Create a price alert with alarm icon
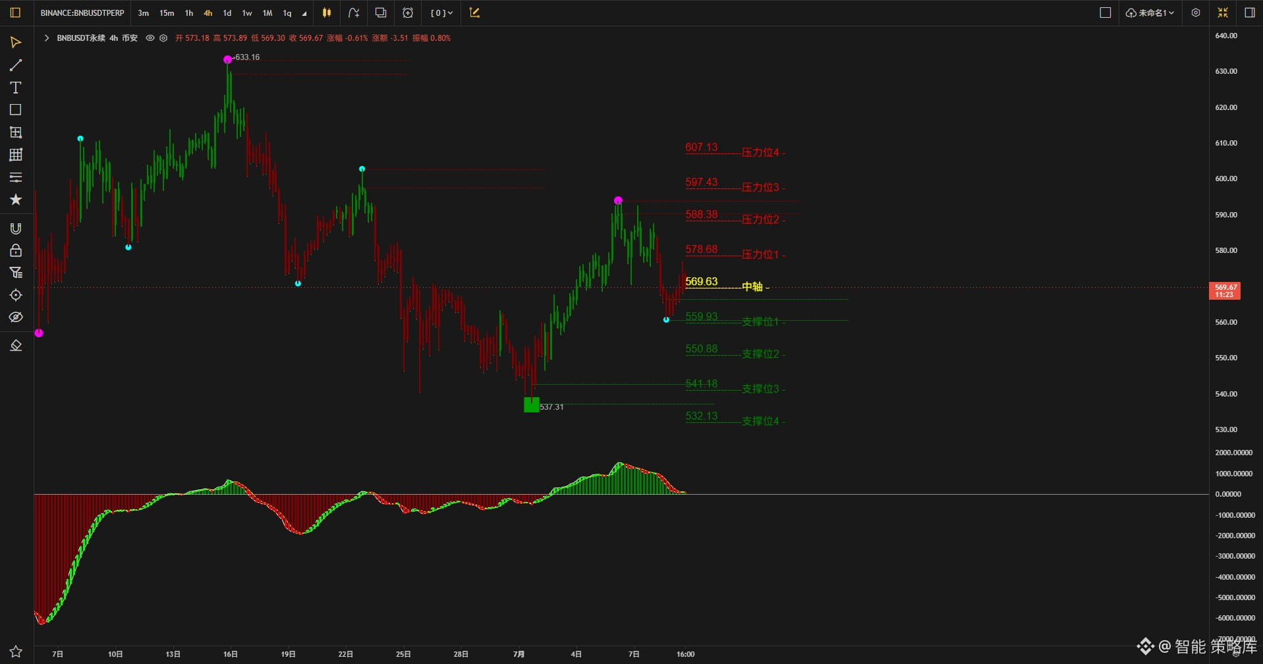The height and width of the screenshot is (664, 1263). [408, 13]
